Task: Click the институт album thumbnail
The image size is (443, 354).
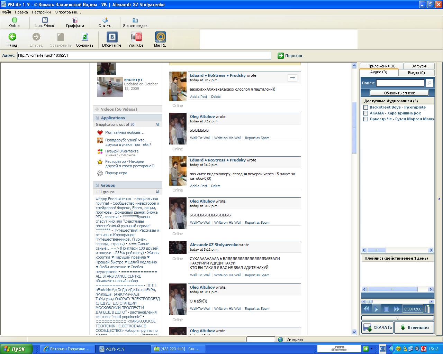Action: click(x=110, y=87)
